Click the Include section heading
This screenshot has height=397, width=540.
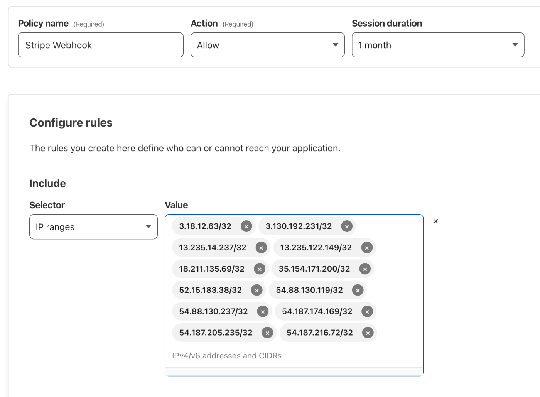pos(47,183)
